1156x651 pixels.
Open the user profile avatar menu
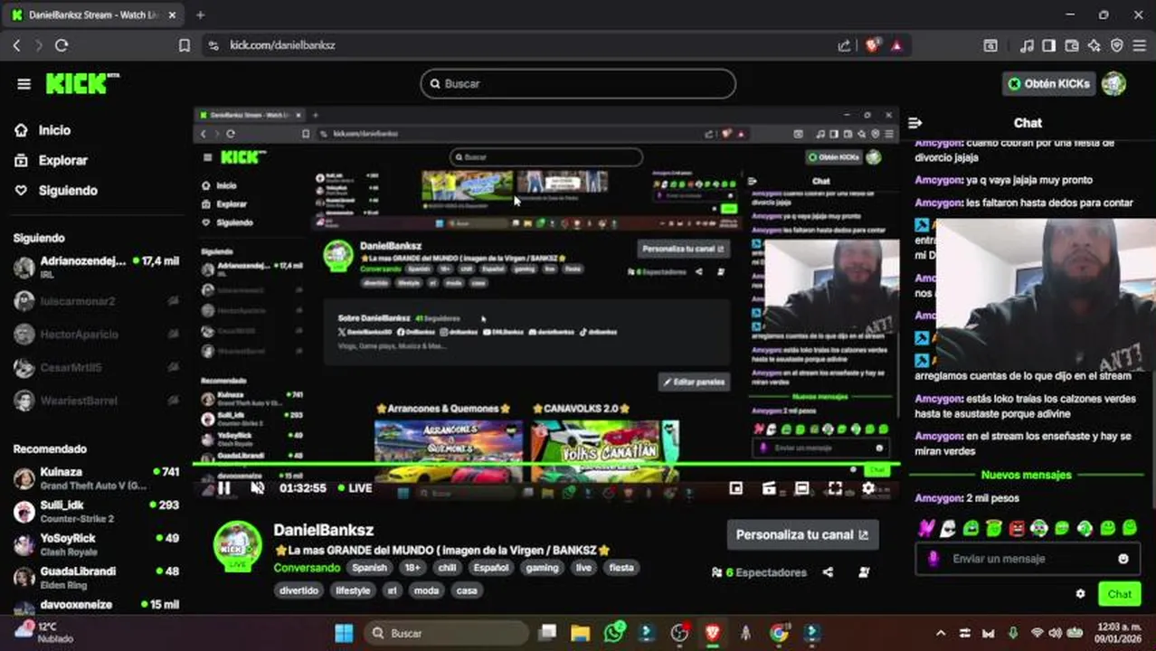(x=1114, y=83)
